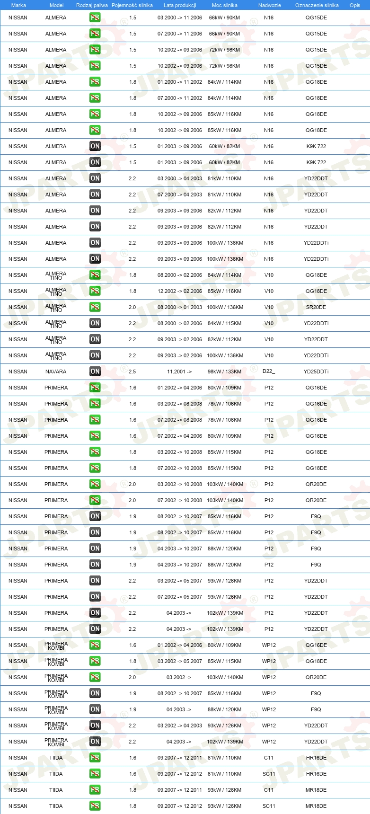This screenshot has width=370, height=814.
Task: Click PB icon for Almera Tino 84kW / 114KM
Action: (95, 275)
